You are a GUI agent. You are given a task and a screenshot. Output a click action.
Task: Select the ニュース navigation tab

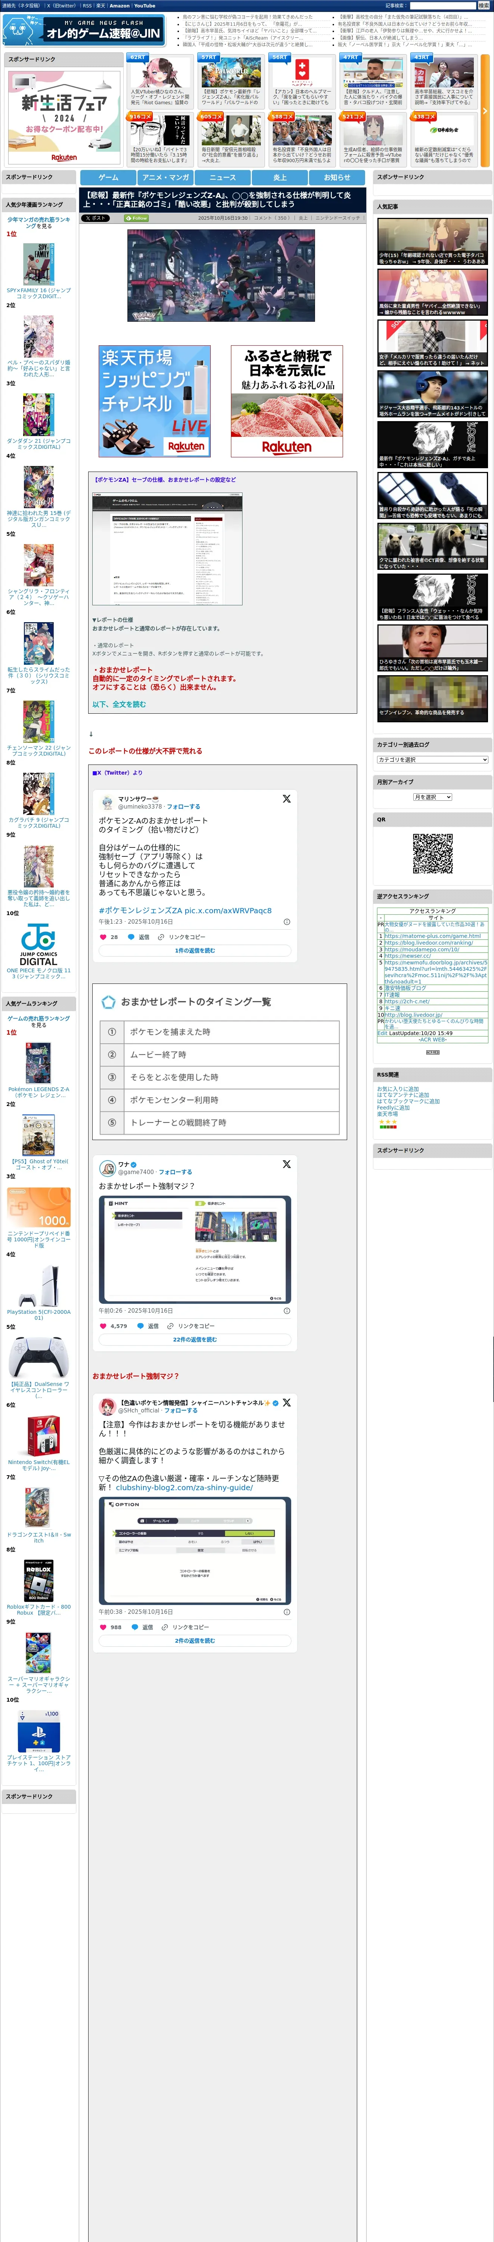tap(223, 177)
